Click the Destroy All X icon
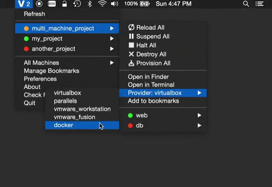The height and width of the screenshot is (187, 272). (131, 55)
